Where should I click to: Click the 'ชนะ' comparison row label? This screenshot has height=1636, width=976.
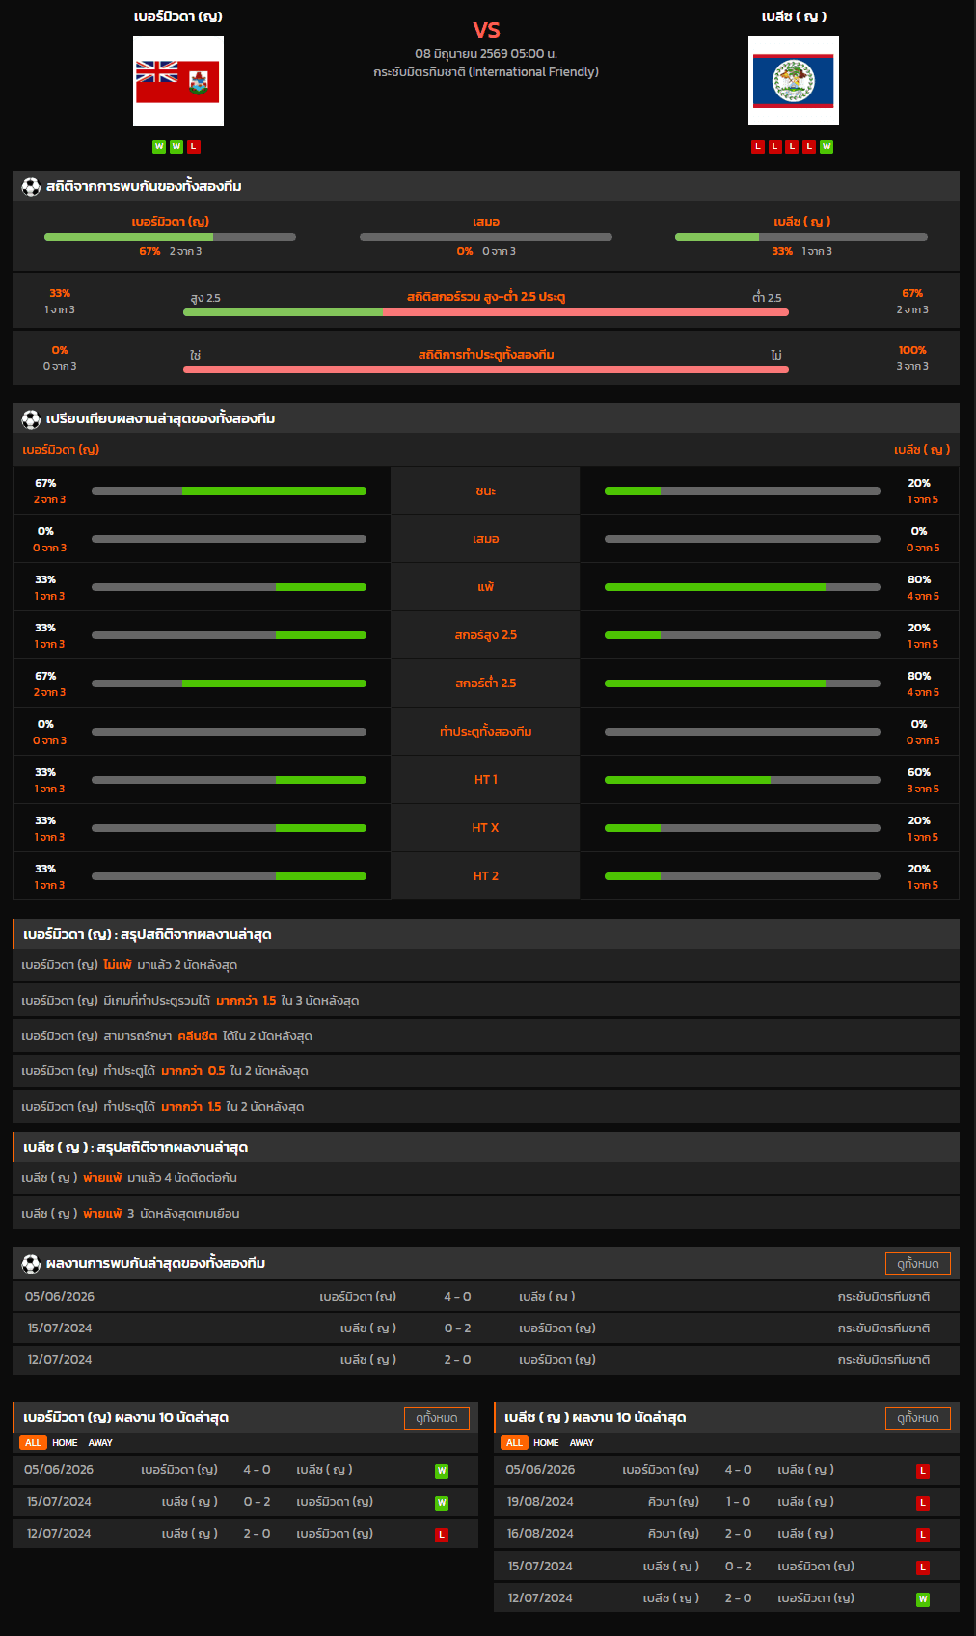pos(486,491)
